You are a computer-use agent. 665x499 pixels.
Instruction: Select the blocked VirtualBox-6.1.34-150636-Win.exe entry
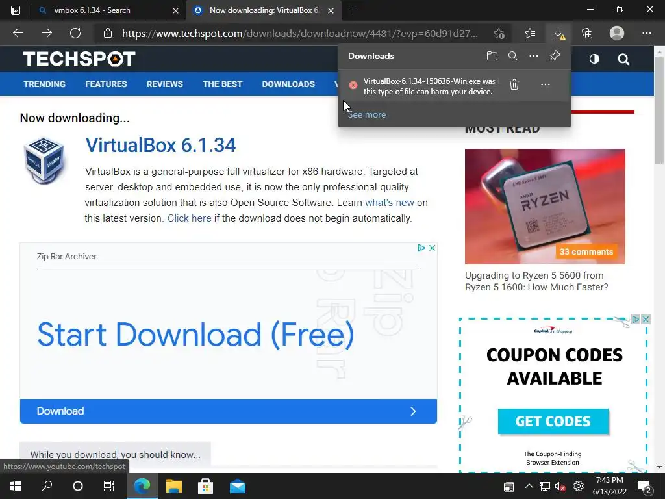429,86
